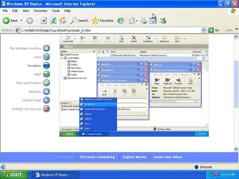
Task: Refresh the page with the Refresh icon
Action: (x=53, y=21)
